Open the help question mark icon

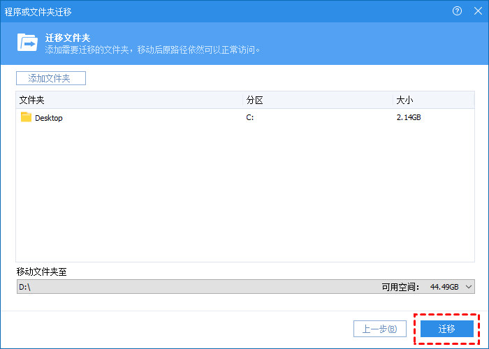click(x=457, y=11)
